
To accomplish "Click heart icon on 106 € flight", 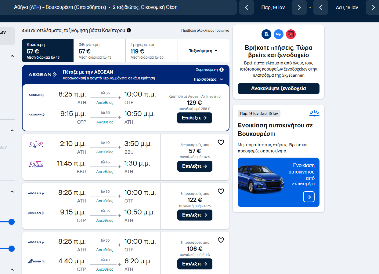I will 221,240.
